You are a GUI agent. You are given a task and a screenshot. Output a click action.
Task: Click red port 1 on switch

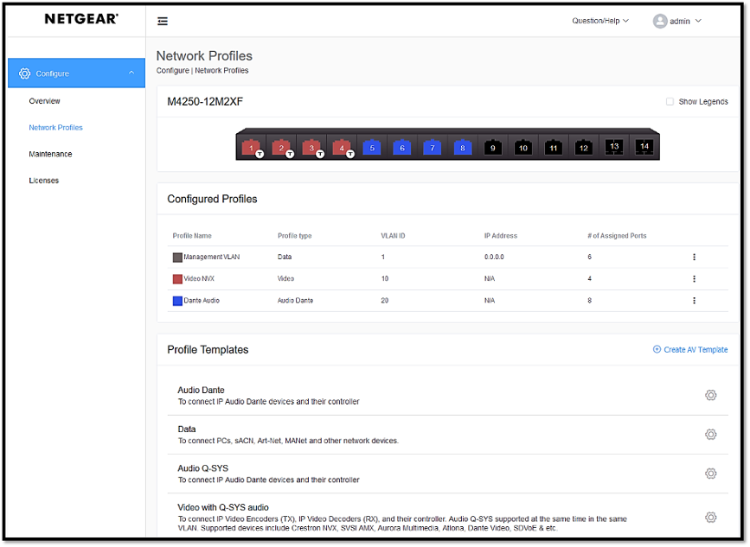click(x=252, y=148)
